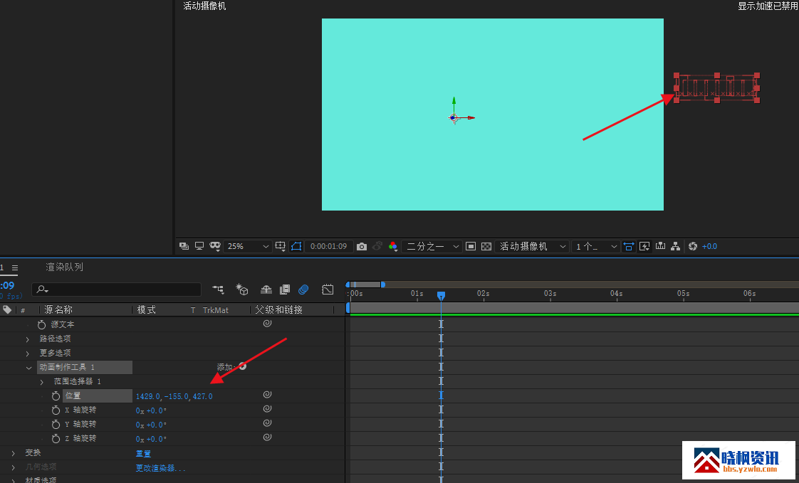Click the TrkMat column header
Viewport: 799px width, 483px height.
point(216,310)
